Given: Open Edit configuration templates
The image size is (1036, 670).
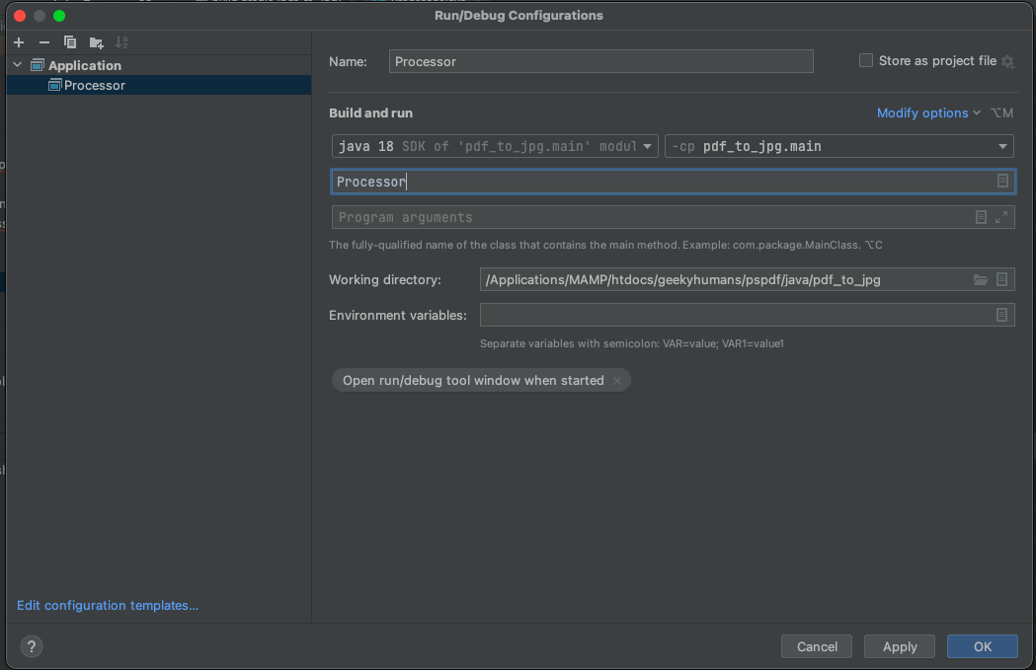Looking at the screenshot, I should point(107,605).
